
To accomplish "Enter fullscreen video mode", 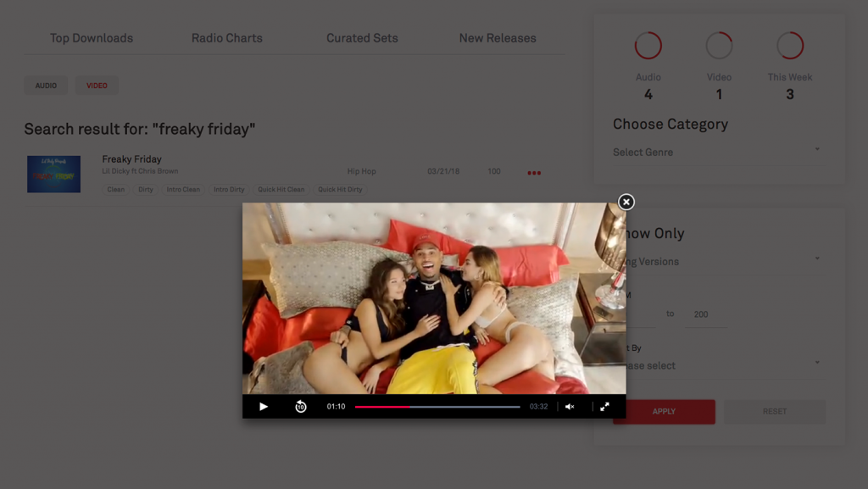I will (x=604, y=407).
